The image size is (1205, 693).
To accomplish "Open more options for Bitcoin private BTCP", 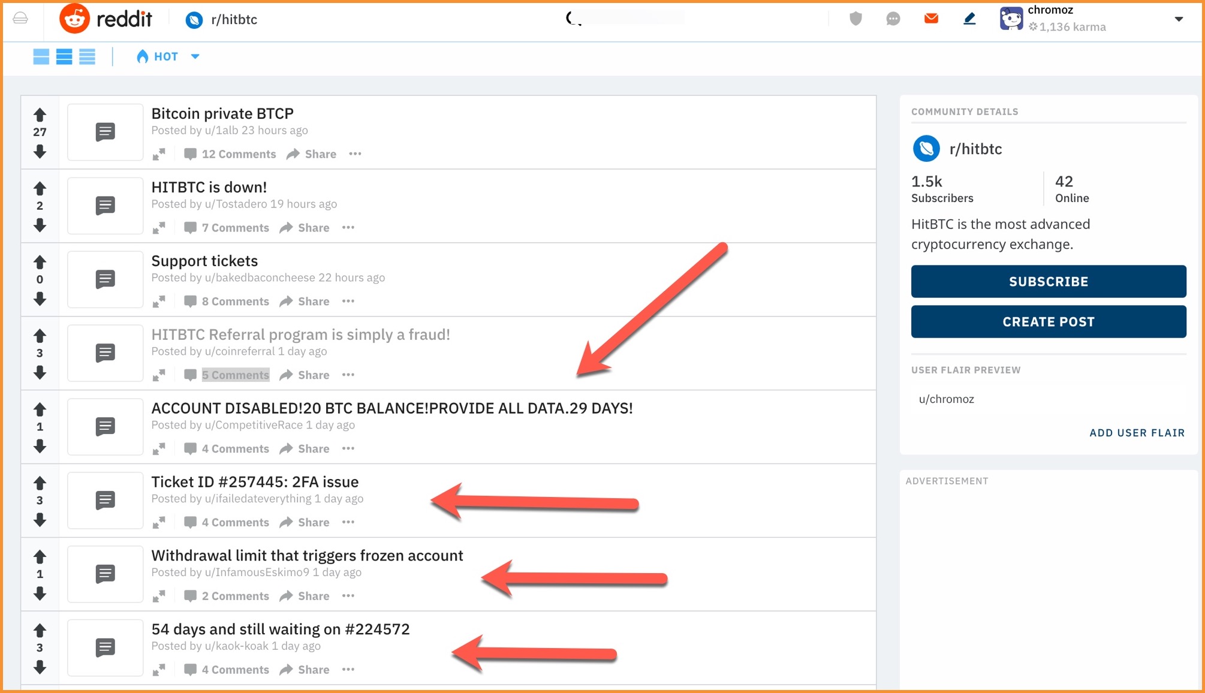I will [355, 154].
